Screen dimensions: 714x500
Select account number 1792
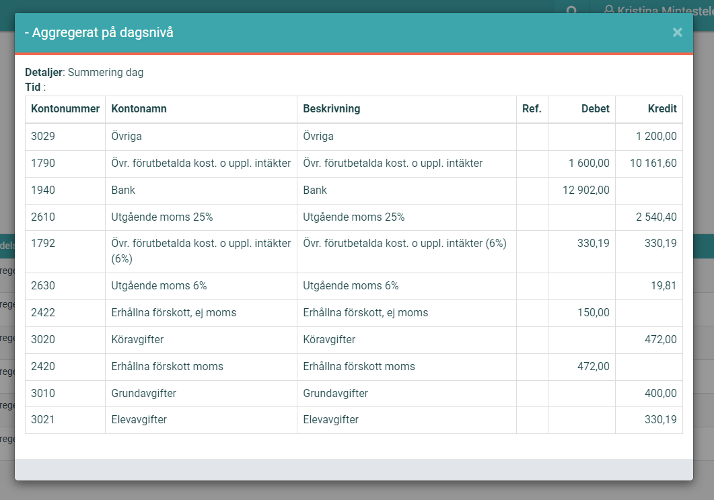43,243
